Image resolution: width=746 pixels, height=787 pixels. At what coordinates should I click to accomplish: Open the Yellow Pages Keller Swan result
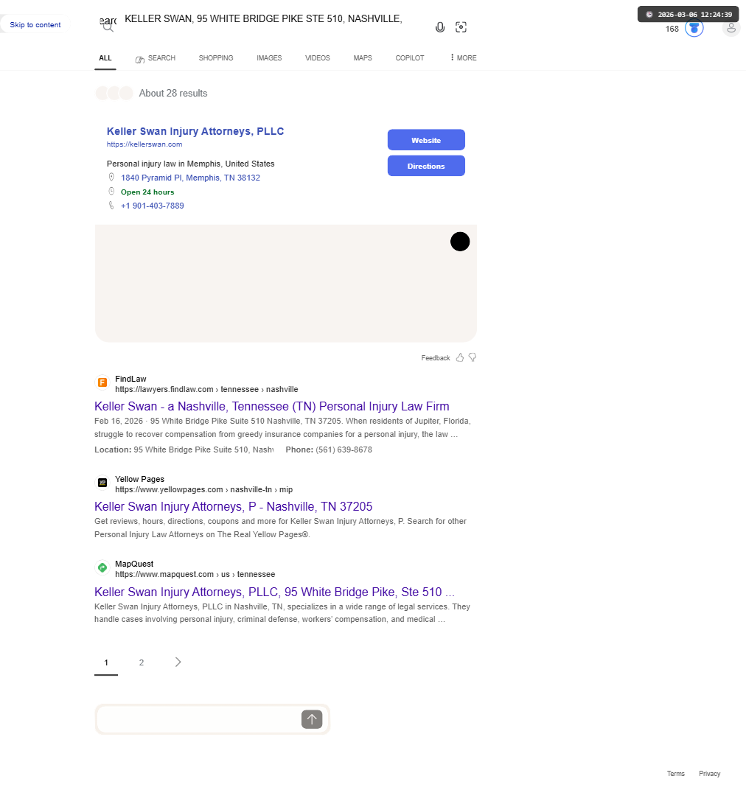point(234,506)
